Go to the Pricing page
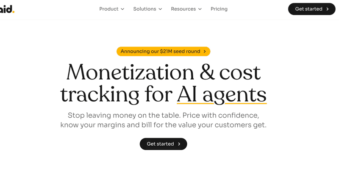The image size is (339, 182). (x=219, y=9)
